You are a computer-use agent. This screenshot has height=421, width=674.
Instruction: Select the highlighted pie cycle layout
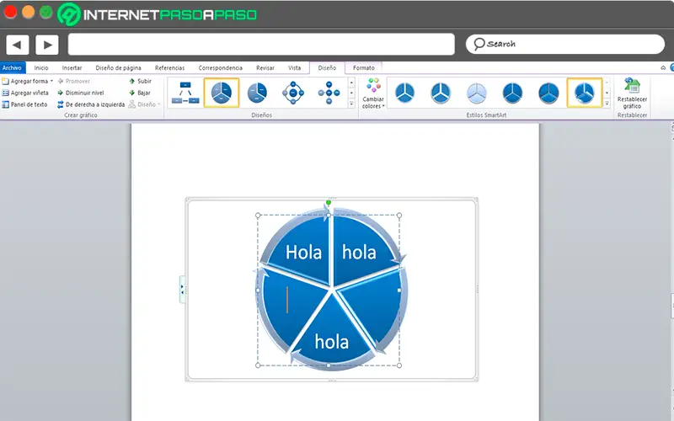[222, 93]
